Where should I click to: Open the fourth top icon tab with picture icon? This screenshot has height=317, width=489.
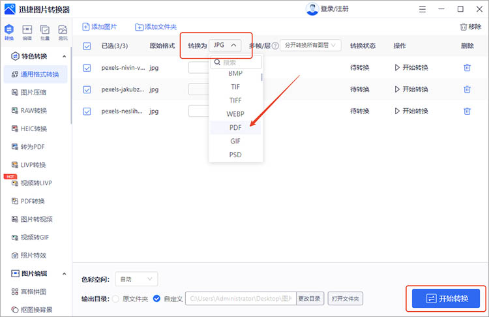(63, 32)
